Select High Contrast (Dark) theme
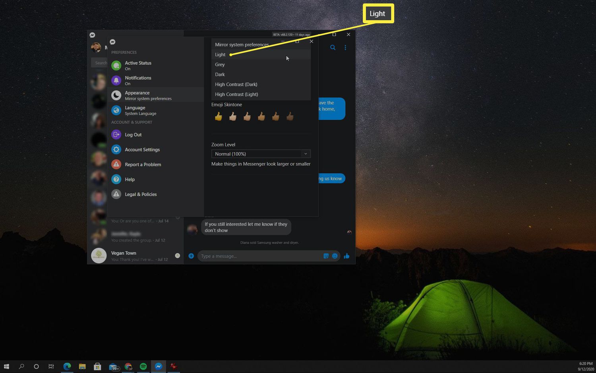596x373 pixels. tap(261, 84)
